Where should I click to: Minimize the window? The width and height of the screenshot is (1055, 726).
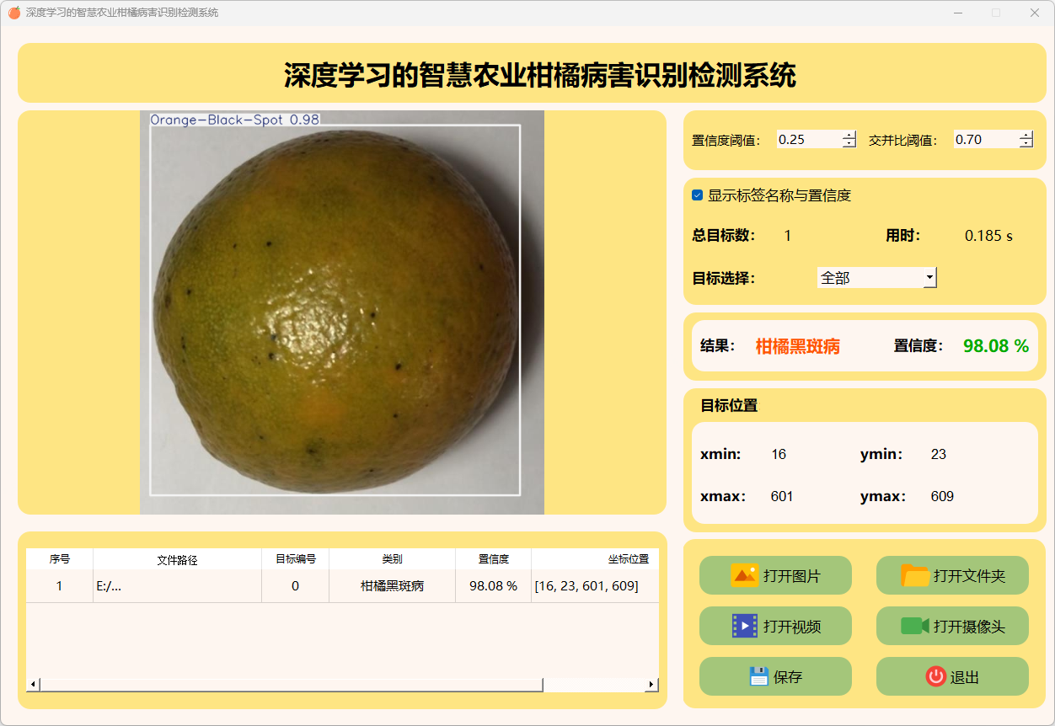tap(958, 13)
